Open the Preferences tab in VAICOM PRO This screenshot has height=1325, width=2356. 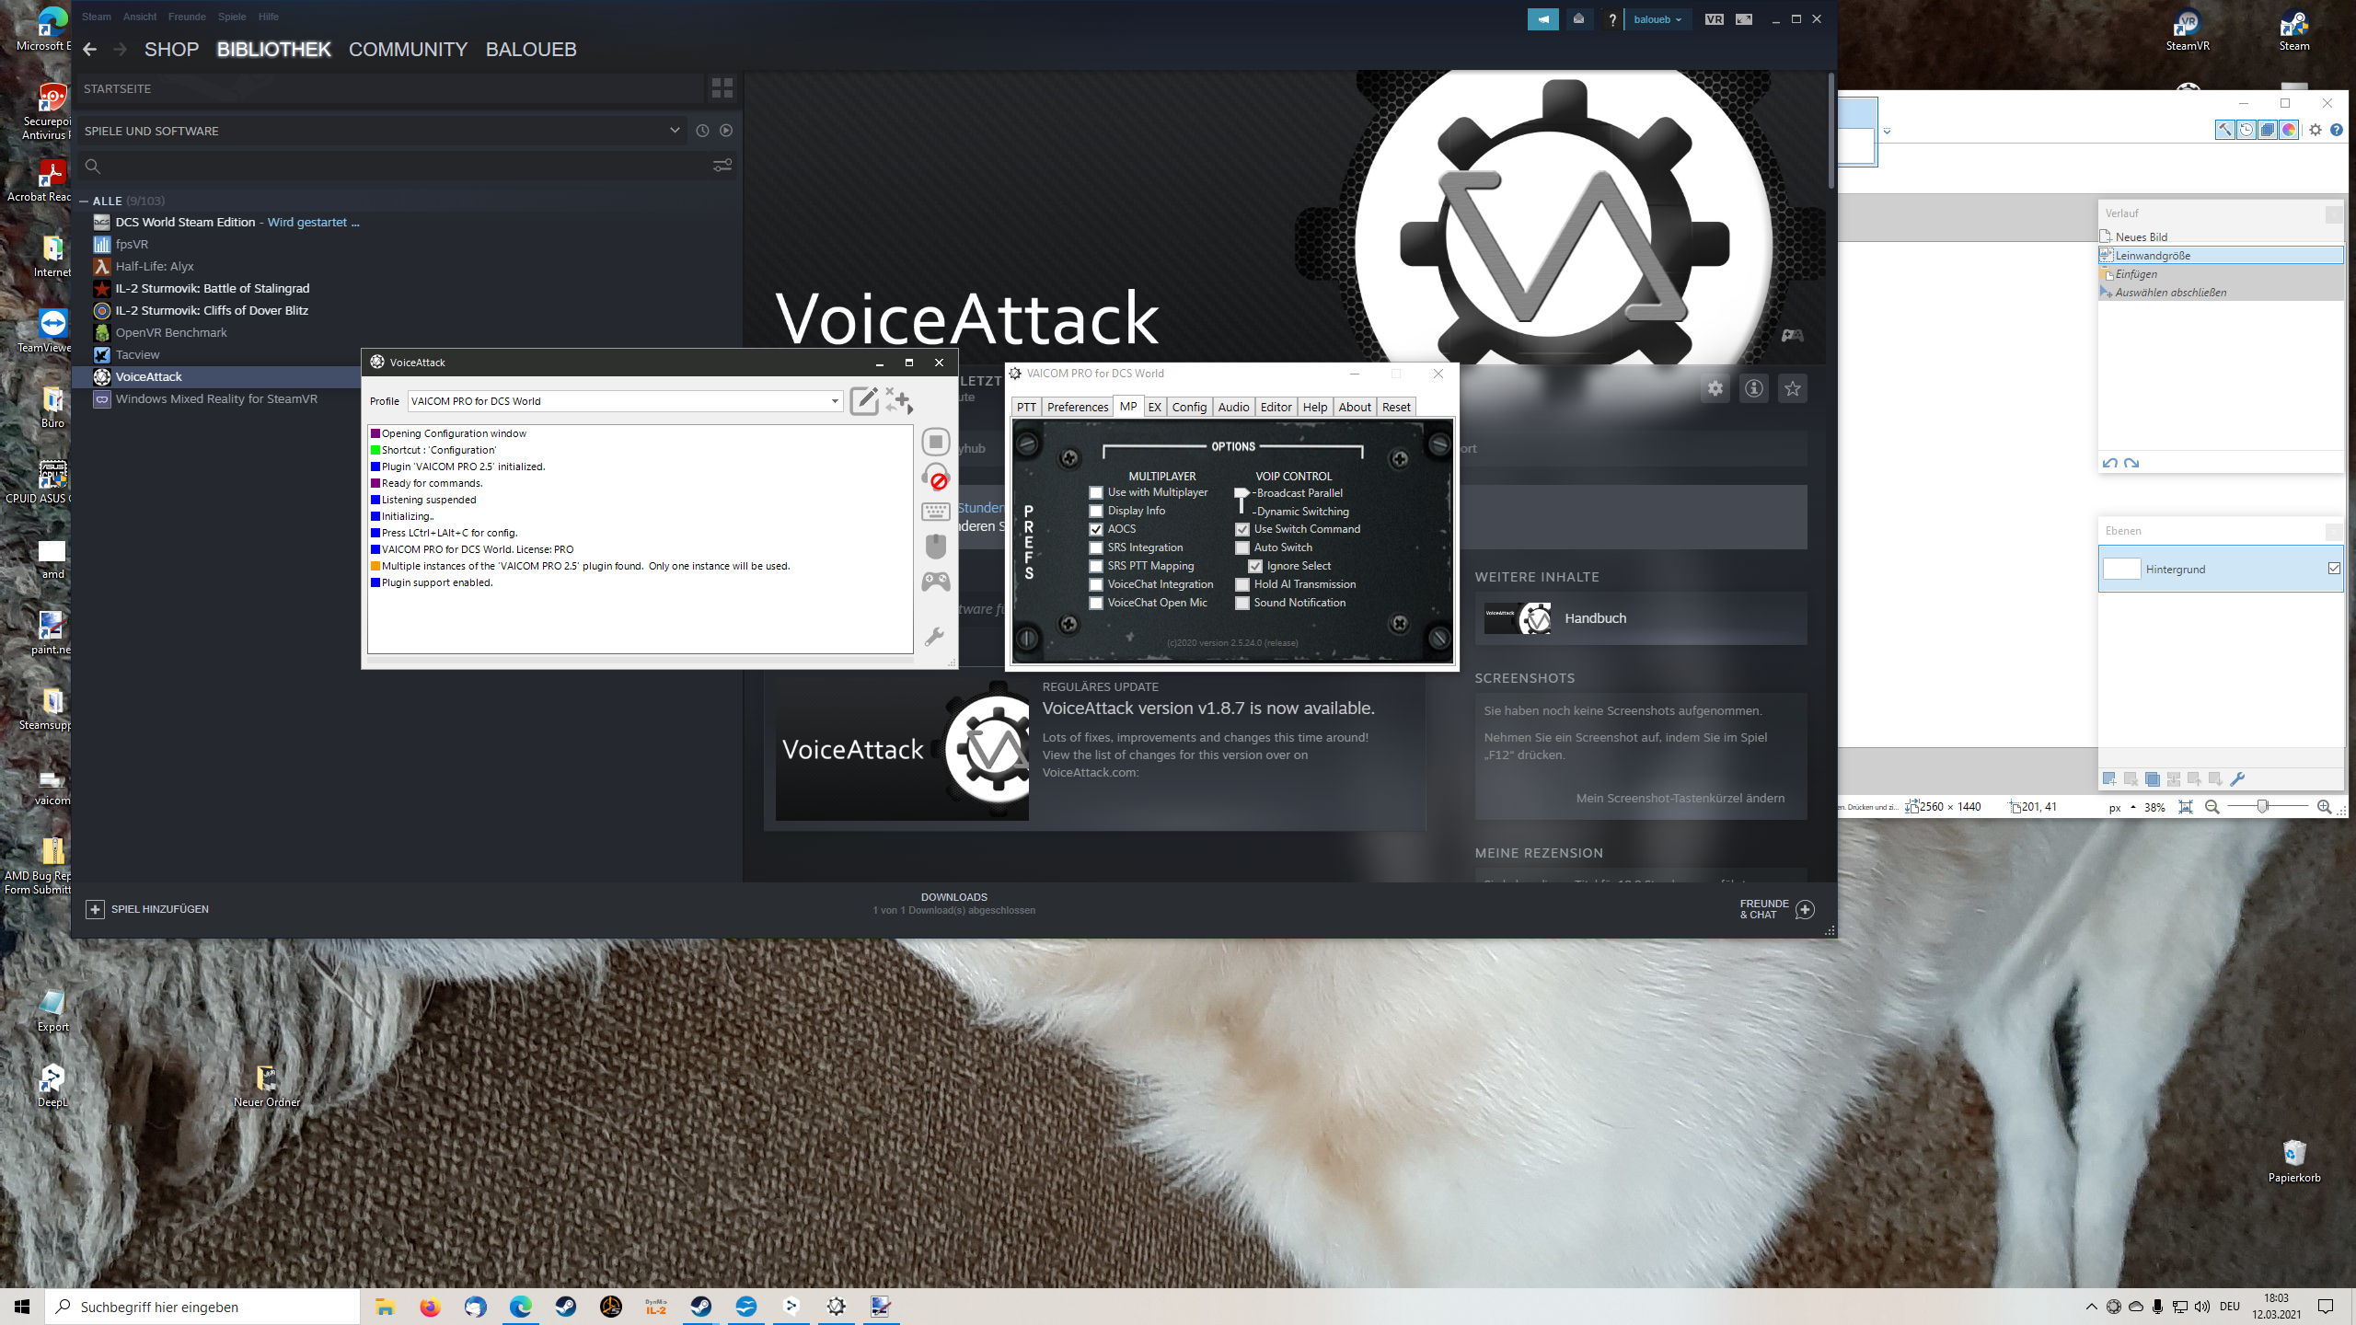click(1078, 407)
